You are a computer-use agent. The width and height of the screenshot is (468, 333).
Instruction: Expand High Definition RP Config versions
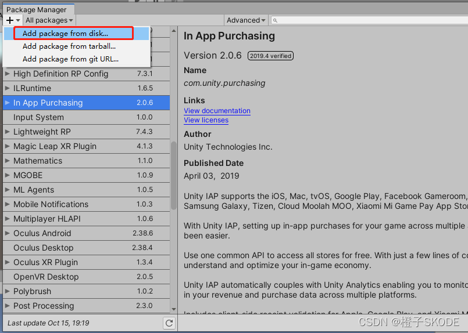click(x=8, y=74)
